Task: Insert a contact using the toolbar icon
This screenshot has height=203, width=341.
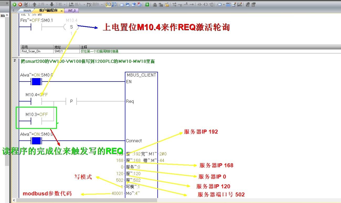Action: (x=200, y=4)
